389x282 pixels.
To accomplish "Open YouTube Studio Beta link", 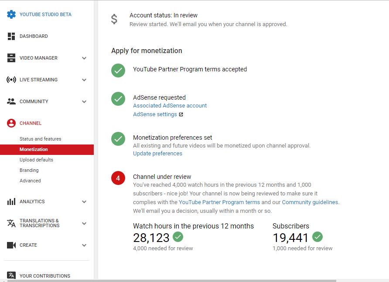I will 45,14.
